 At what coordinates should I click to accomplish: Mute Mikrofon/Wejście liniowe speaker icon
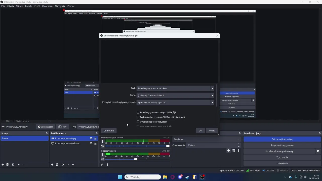click(103, 146)
